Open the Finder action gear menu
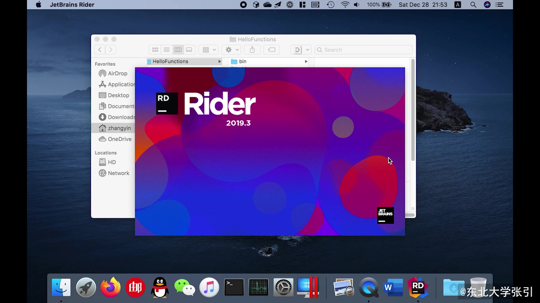This screenshot has width=540, height=303. pyautogui.click(x=232, y=50)
